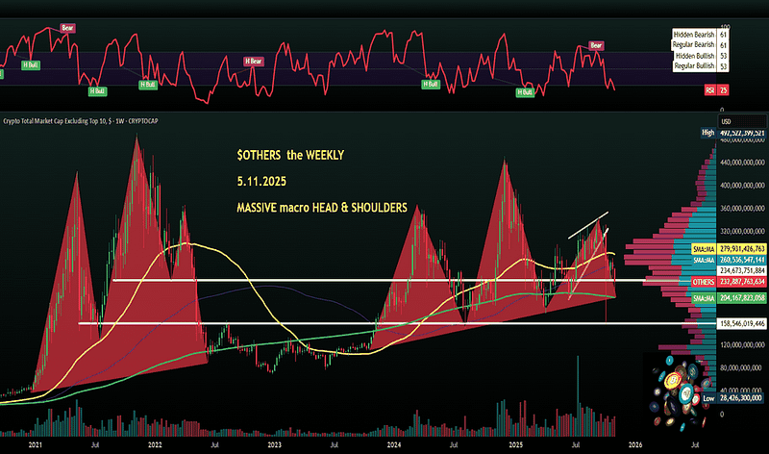The image size is (769, 454).
Task: Click the blue SMA:MA 260,536,547,141 label
Action: (x=729, y=260)
